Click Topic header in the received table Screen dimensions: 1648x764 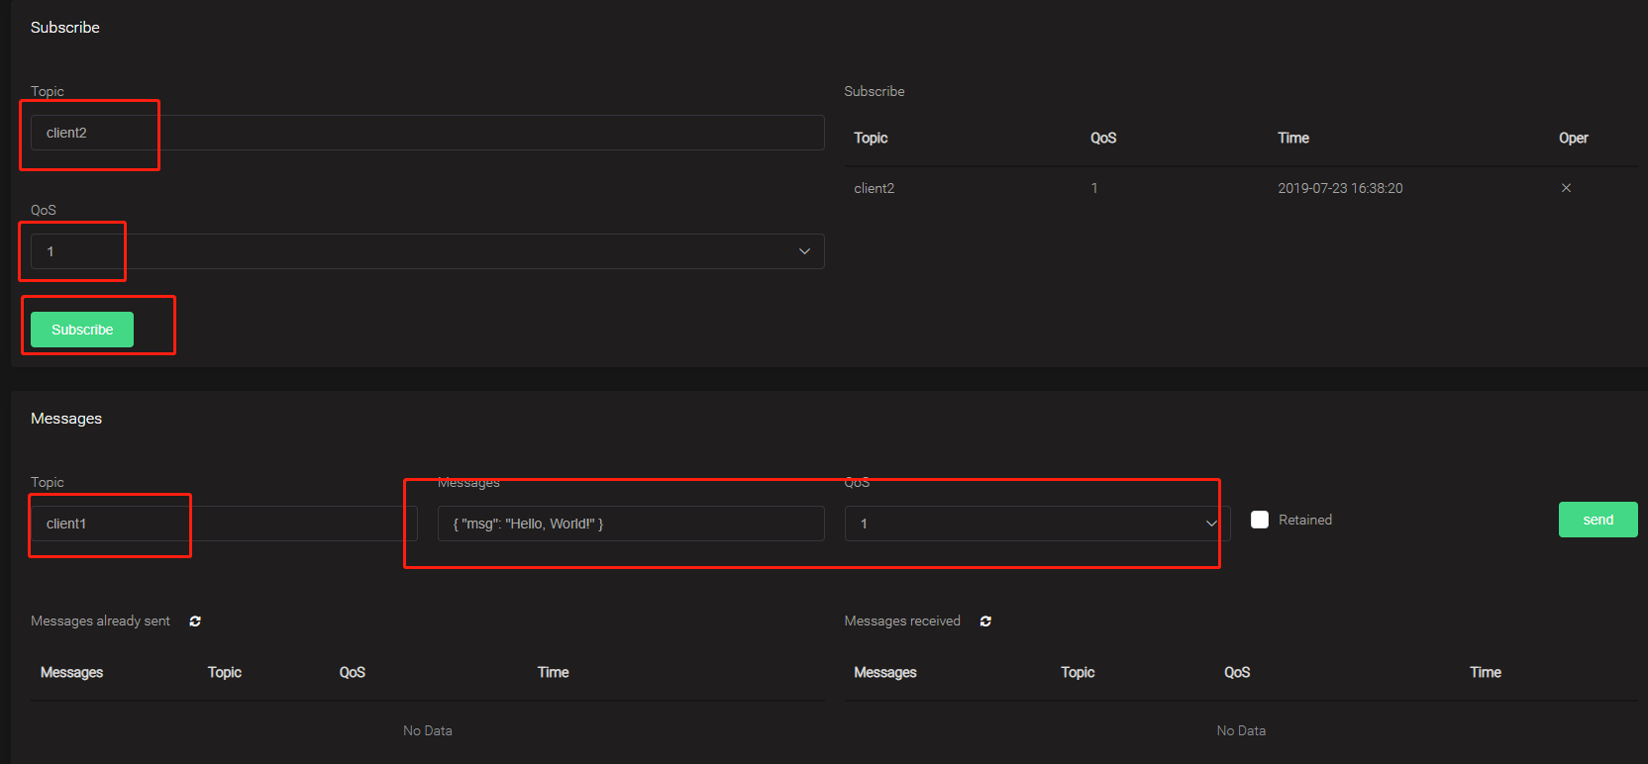pyautogui.click(x=1078, y=672)
